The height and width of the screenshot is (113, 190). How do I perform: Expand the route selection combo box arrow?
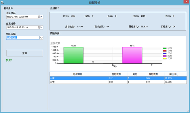[x=41, y=38]
